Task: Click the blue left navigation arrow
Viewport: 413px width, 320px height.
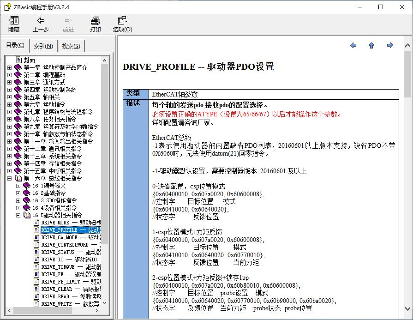Action: (353, 46)
